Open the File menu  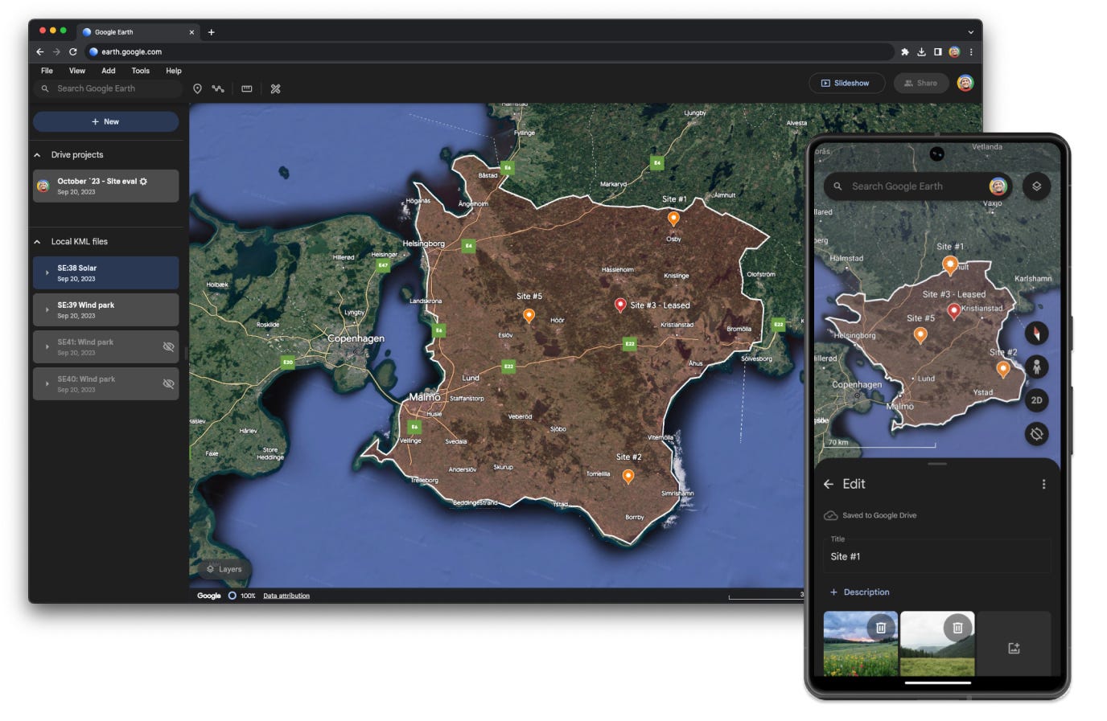point(47,71)
